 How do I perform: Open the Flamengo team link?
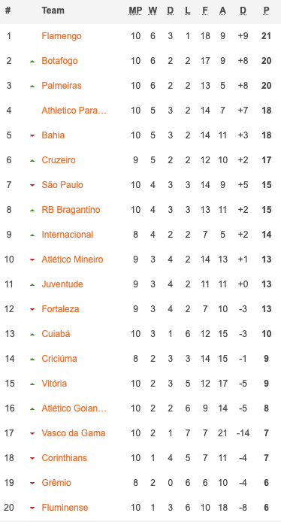[62, 35]
